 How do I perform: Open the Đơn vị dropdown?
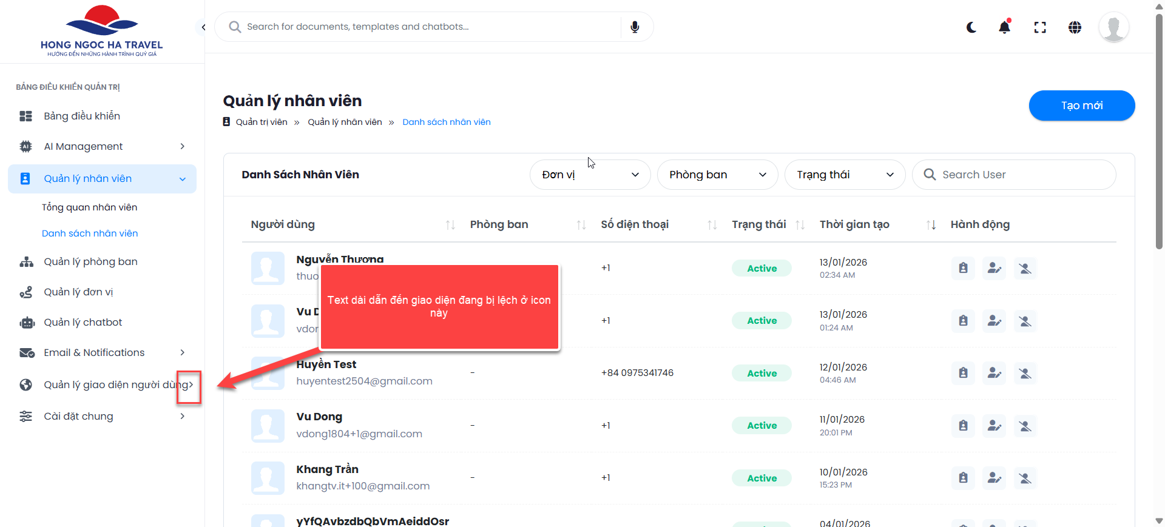(590, 175)
